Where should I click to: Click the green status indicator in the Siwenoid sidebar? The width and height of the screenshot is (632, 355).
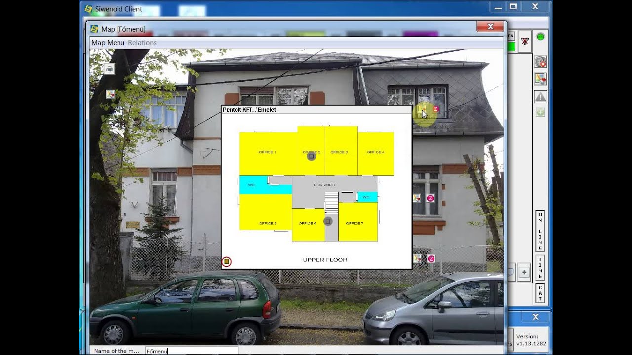[540, 36]
